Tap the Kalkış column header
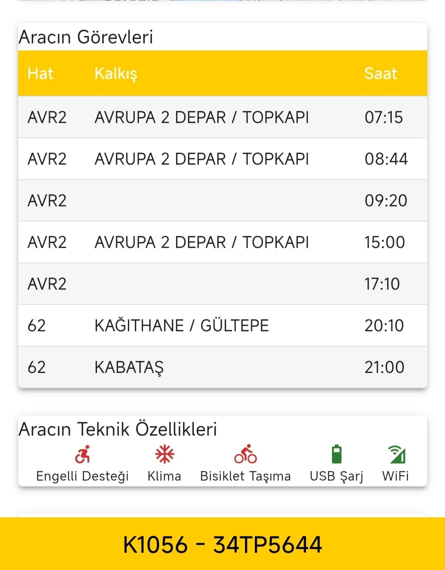The image size is (445, 570). click(115, 73)
